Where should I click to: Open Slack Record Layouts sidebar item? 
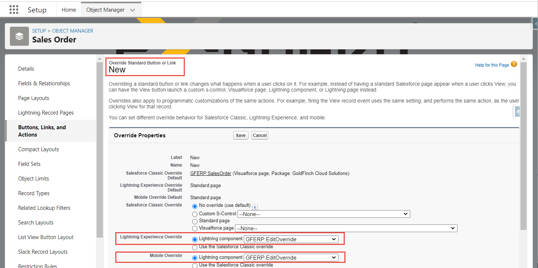tap(43, 252)
